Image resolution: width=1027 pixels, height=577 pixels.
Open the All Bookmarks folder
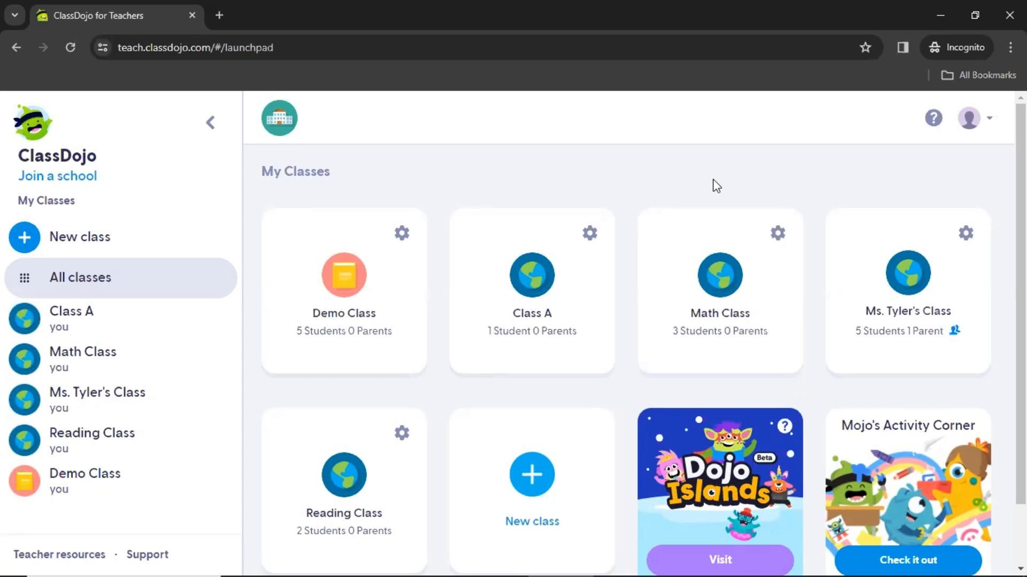978,75
